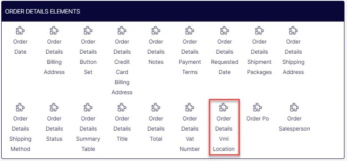Select the Order Details Shipment Packages icon
The height and width of the screenshot is (161, 347).
click(x=259, y=30)
